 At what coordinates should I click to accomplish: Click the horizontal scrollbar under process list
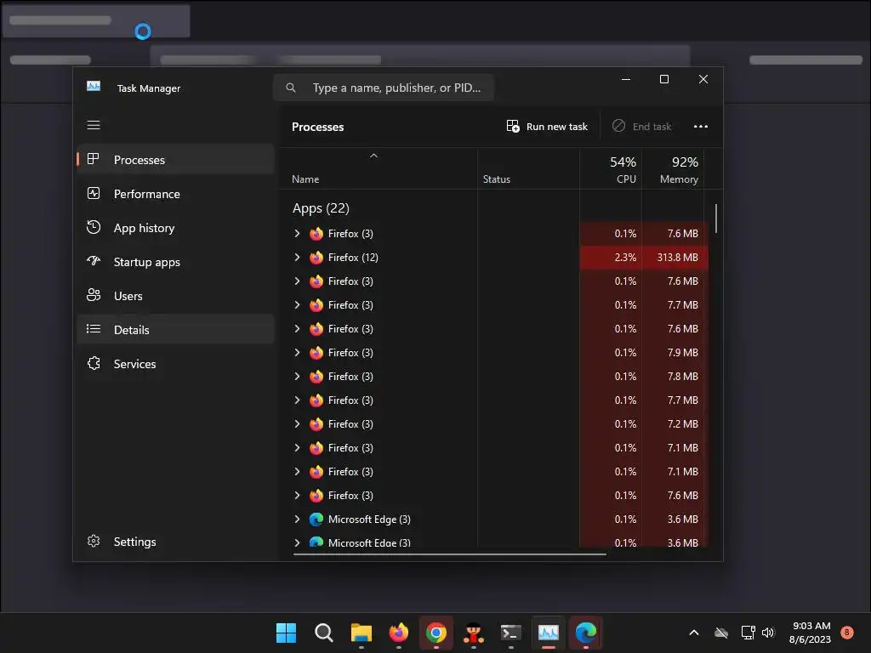449,554
